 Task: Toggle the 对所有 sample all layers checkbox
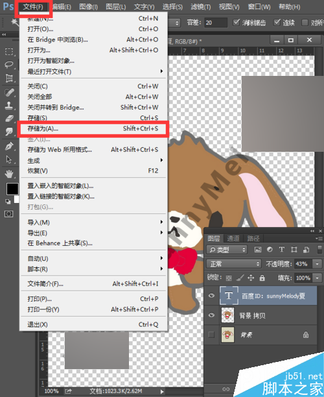[x=305, y=22]
